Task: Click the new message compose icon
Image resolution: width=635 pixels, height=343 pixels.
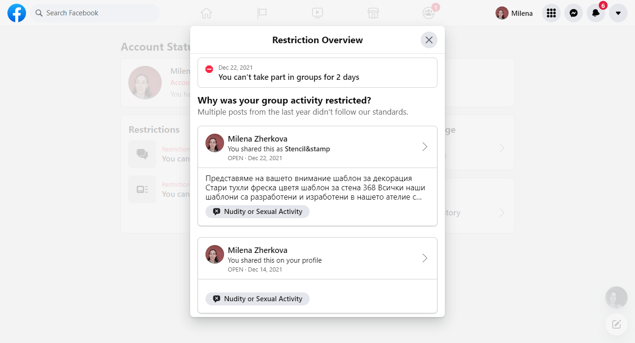Action: pos(616,324)
